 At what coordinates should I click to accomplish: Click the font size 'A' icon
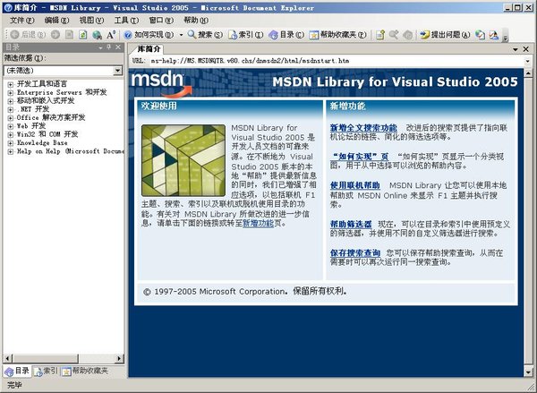111,35
